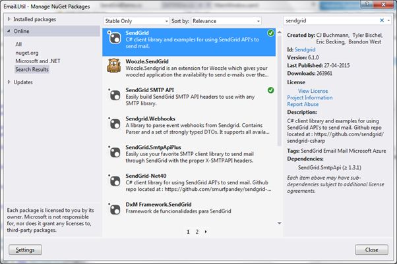Click the SendGrid-Net40 package icon

coord(115,180)
